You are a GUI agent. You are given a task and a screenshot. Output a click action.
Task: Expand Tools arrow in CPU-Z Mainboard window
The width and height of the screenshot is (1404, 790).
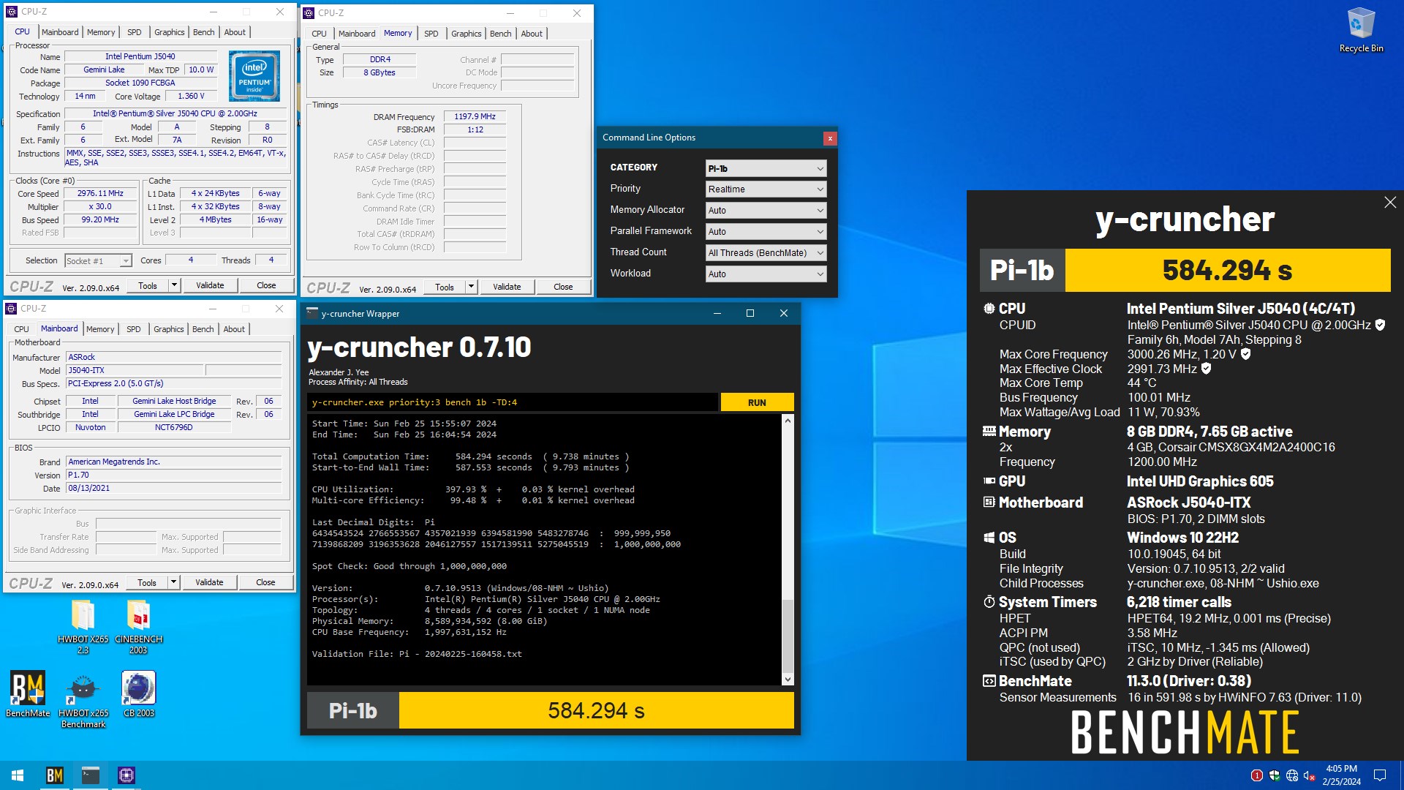click(x=173, y=582)
